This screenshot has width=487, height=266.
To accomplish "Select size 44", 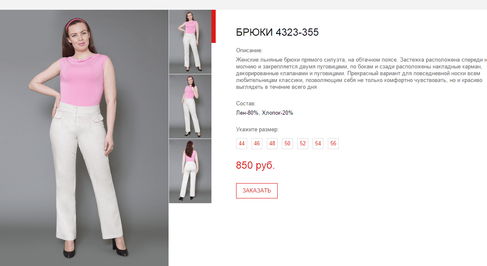I will tap(242, 144).
